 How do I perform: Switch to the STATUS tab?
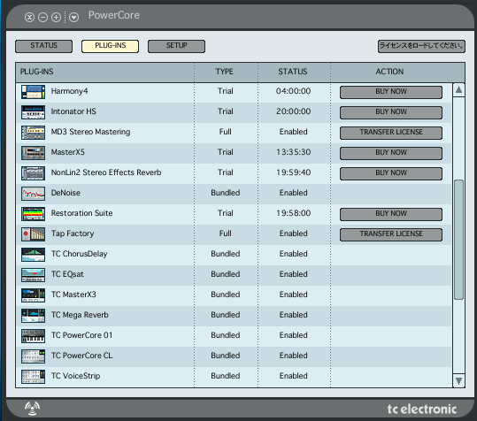44,46
